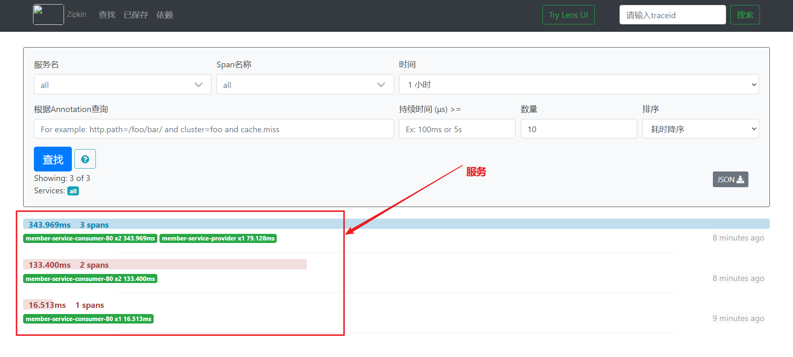This screenshot has height=357, width=793.
Task: Change the 排序 sort order dropdown
Action: coord(700,129)
